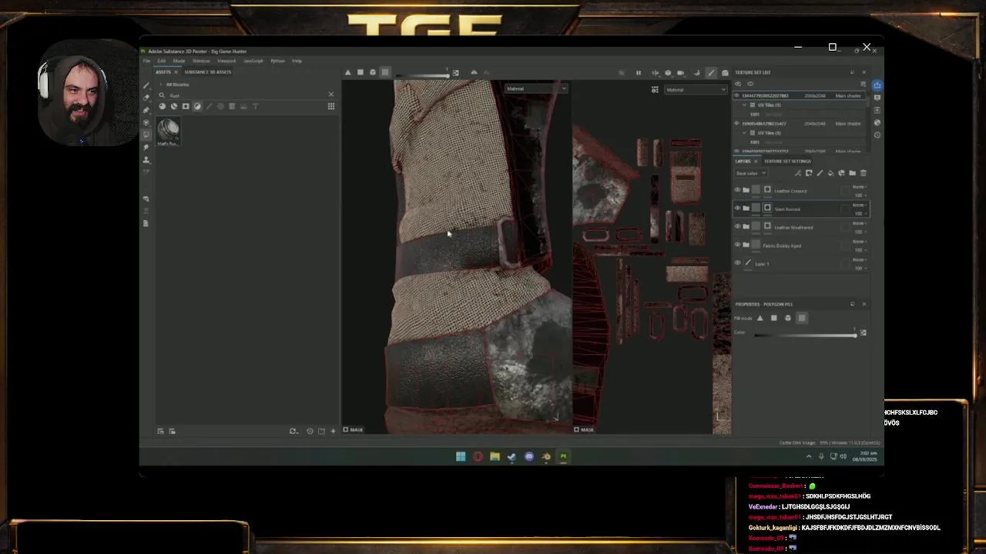Toggle visibility of first texture set
This screenshot has width=986, height=554.
click(737, 95)
